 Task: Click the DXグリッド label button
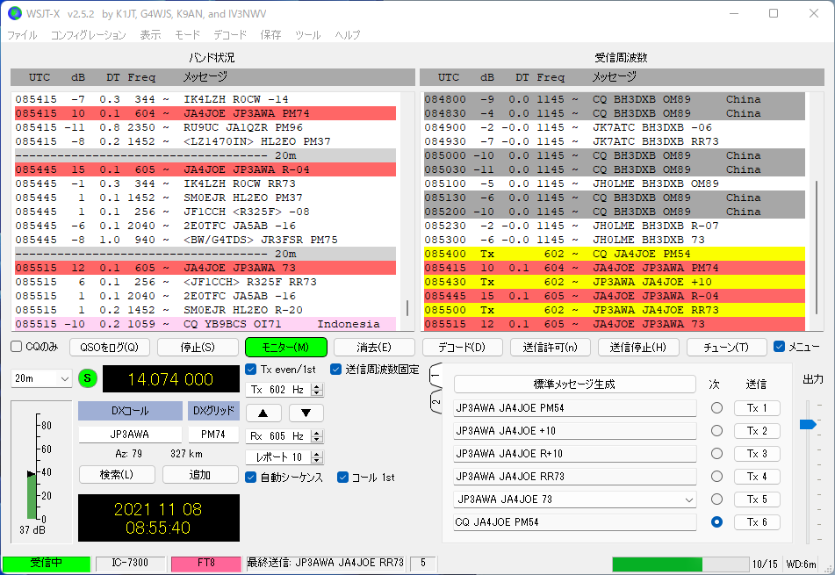coord(213,411)
